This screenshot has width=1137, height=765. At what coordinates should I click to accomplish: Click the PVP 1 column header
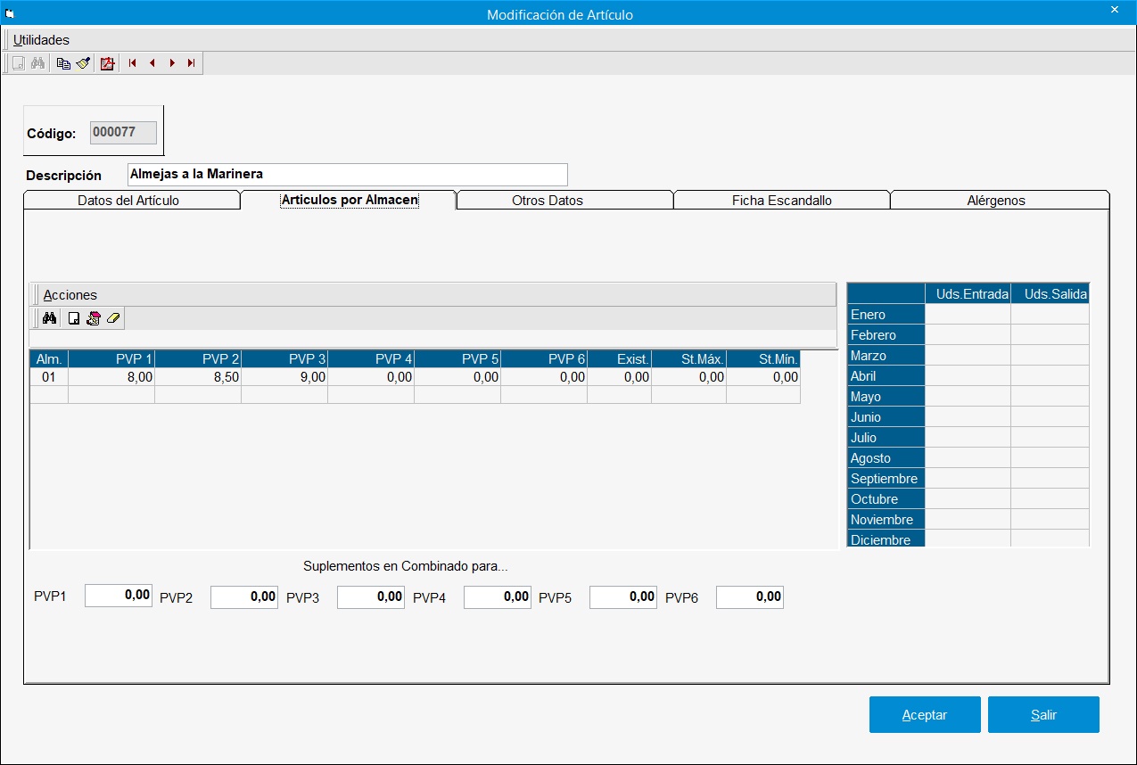(x=111, y=358)
